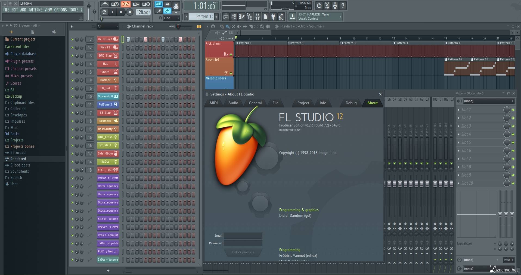Click the Unlock products button
Image resolution: width=521 pixels, height=275 pixels.
[243, 252]
